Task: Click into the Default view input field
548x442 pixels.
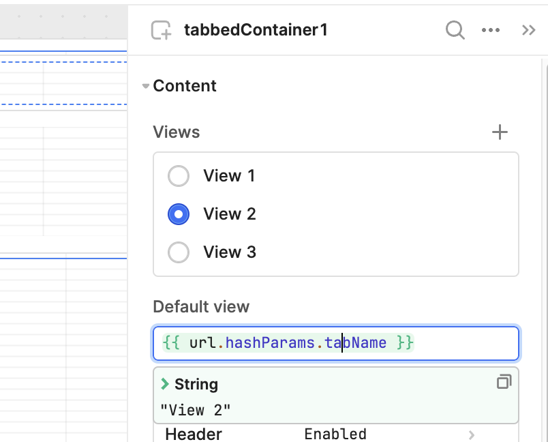Action: [x=336, y=343]
